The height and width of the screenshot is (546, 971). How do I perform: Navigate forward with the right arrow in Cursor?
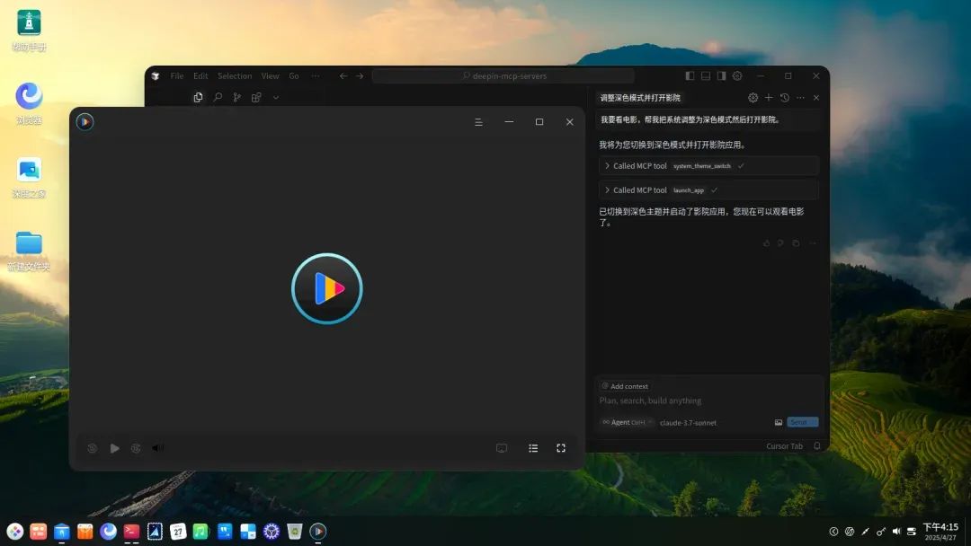pyautogui.click(x=360, y=76)
